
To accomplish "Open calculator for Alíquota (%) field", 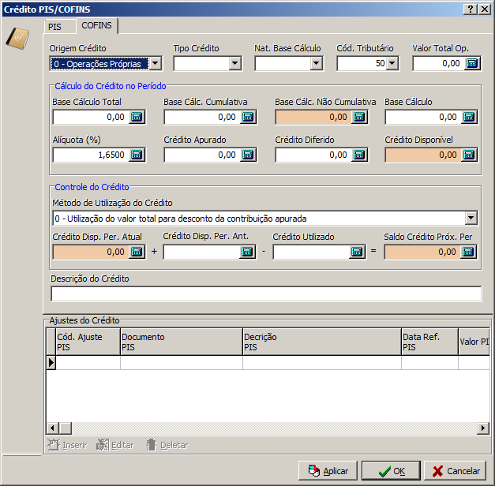I will [x=137, y=155].
